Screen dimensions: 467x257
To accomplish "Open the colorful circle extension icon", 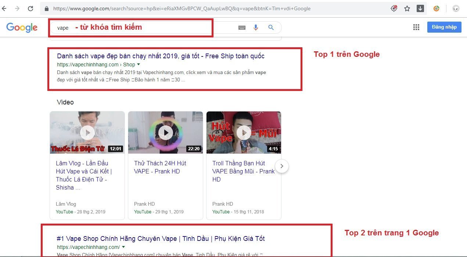I will [x=437, y=8].
